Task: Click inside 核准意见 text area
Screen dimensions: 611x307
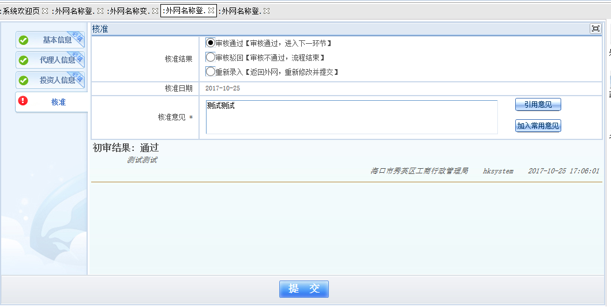Action: coord(352,117)
